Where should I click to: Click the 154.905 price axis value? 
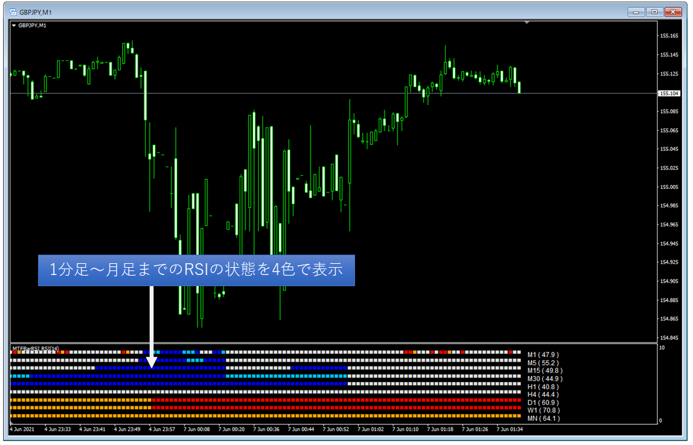669,281
